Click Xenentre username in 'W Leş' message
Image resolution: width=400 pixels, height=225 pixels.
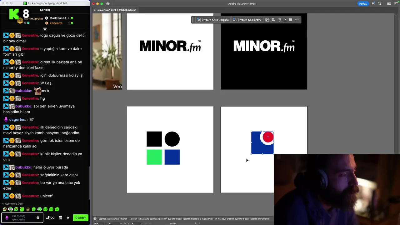tap(30, 83)
